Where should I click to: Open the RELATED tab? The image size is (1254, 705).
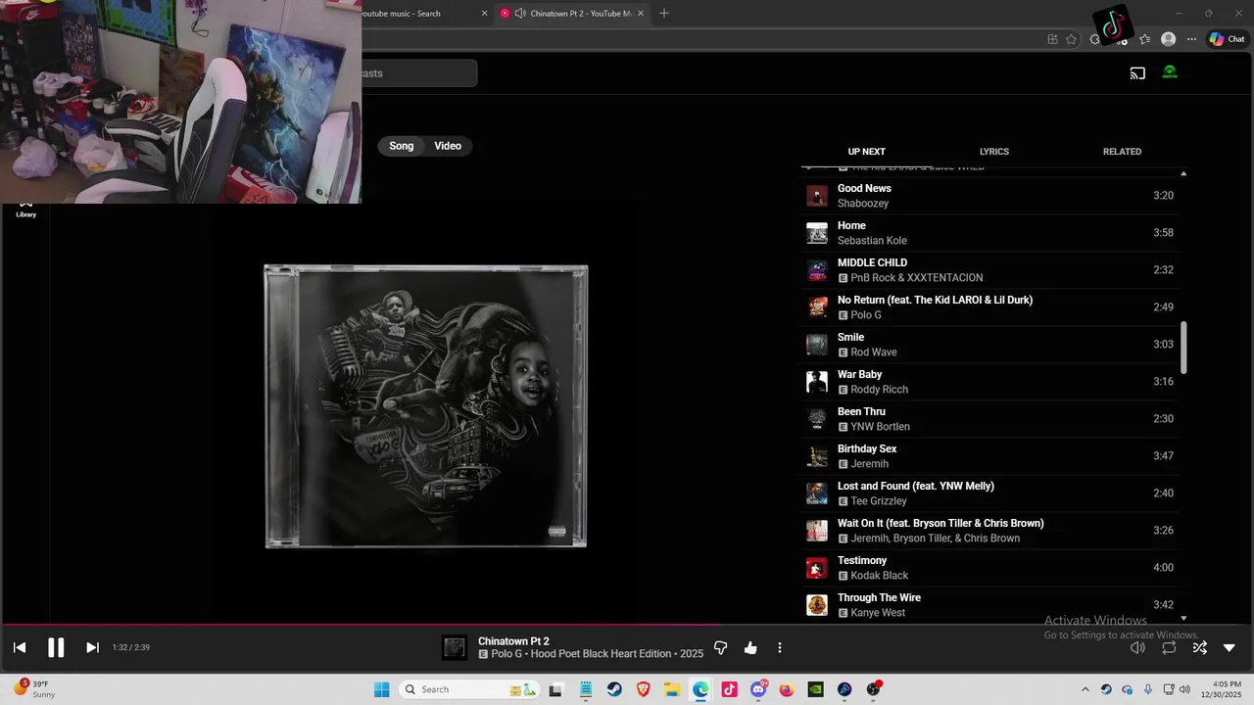(1122, 152)
